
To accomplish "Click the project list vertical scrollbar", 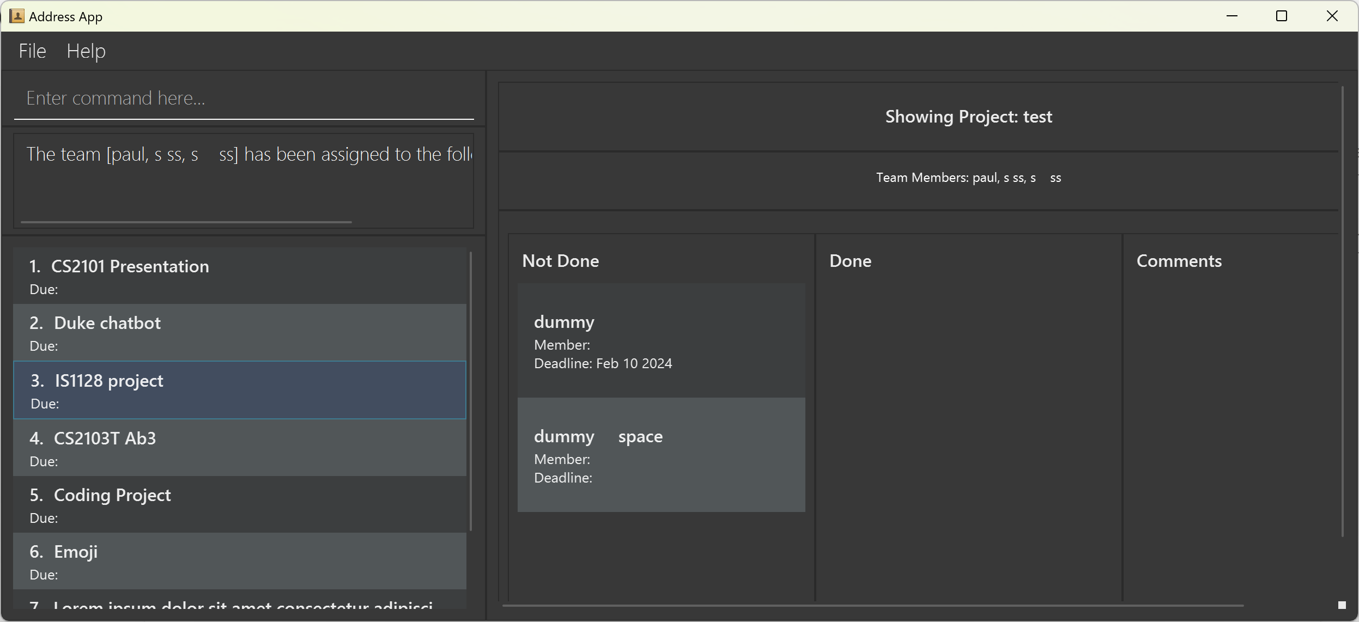I will [470, 391].
